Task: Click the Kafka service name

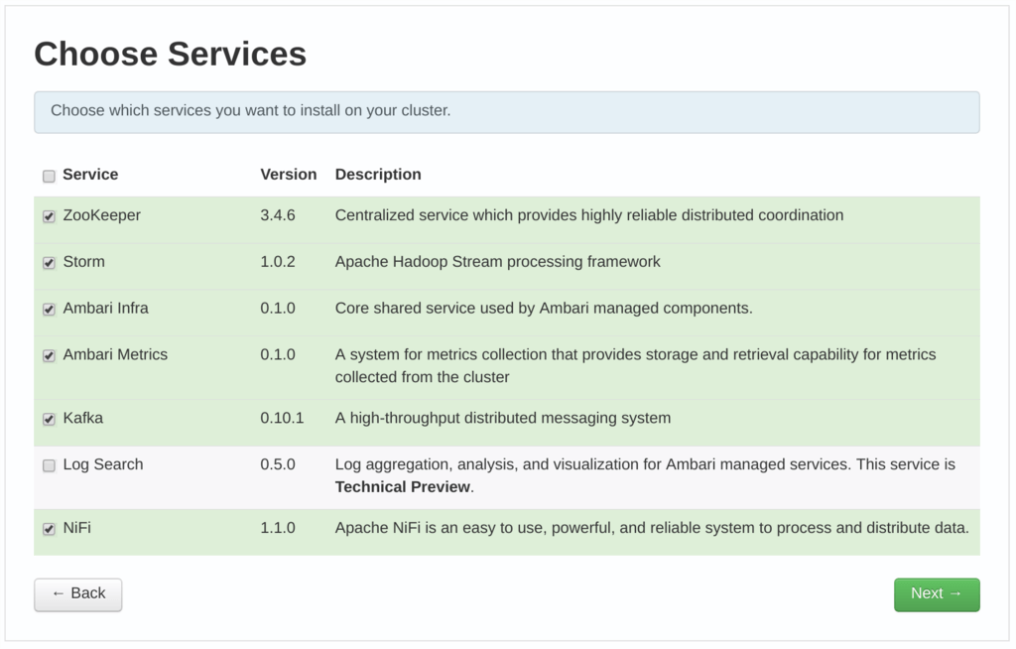Action: coord(83,418)
